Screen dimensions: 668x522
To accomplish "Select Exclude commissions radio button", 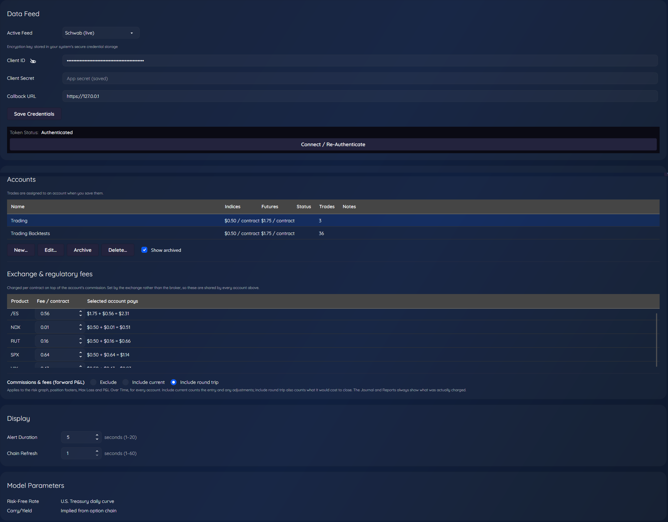I will [x=94, y=382].
